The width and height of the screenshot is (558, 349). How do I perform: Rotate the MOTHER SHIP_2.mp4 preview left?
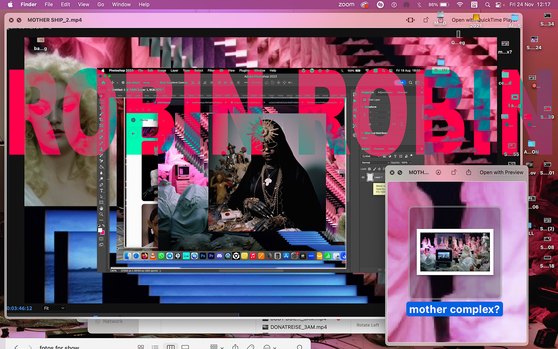[x=426, y=20]
